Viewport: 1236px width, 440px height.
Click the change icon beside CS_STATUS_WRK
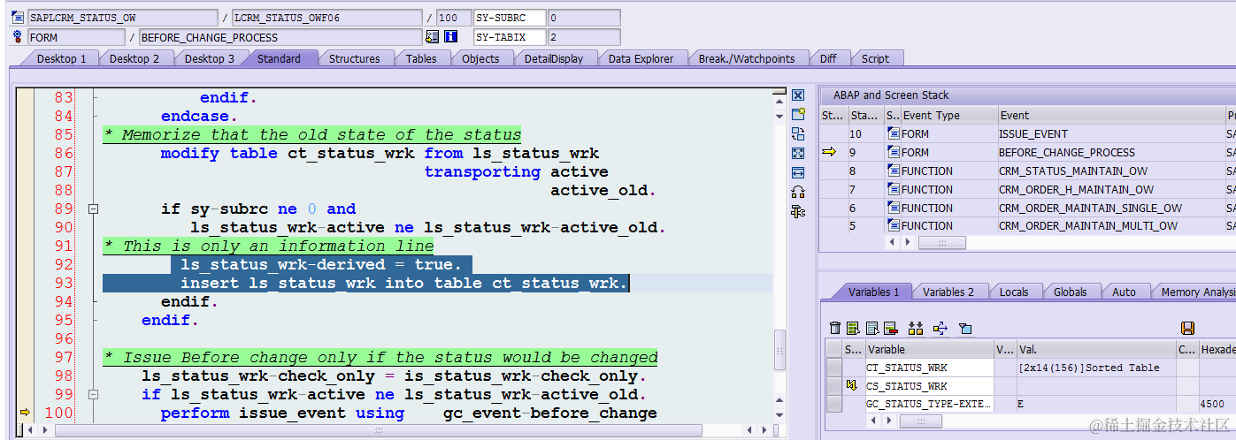pyautogui.click(x=852, y=386)
